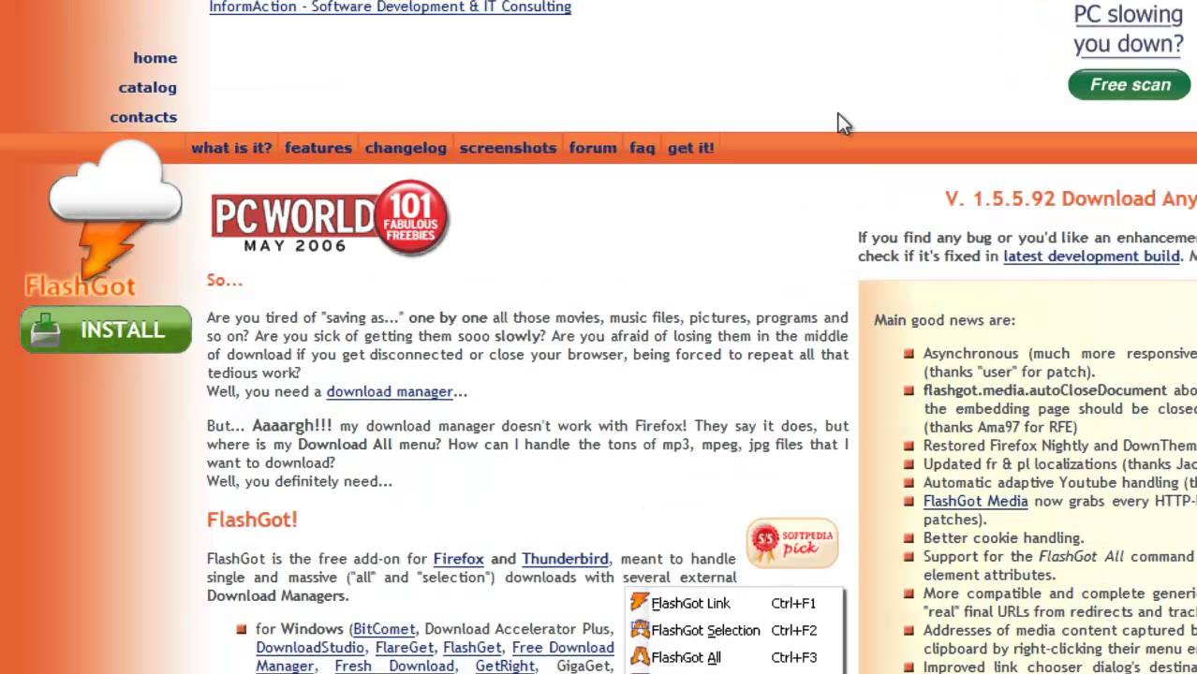Open InformAction Software Development link
The width and height of the screenshot is (1197, 674).
click(x=390, y=7)
